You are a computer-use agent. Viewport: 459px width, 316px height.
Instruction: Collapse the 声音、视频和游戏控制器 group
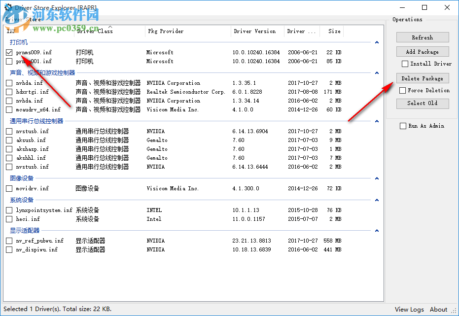pos(377,71)
